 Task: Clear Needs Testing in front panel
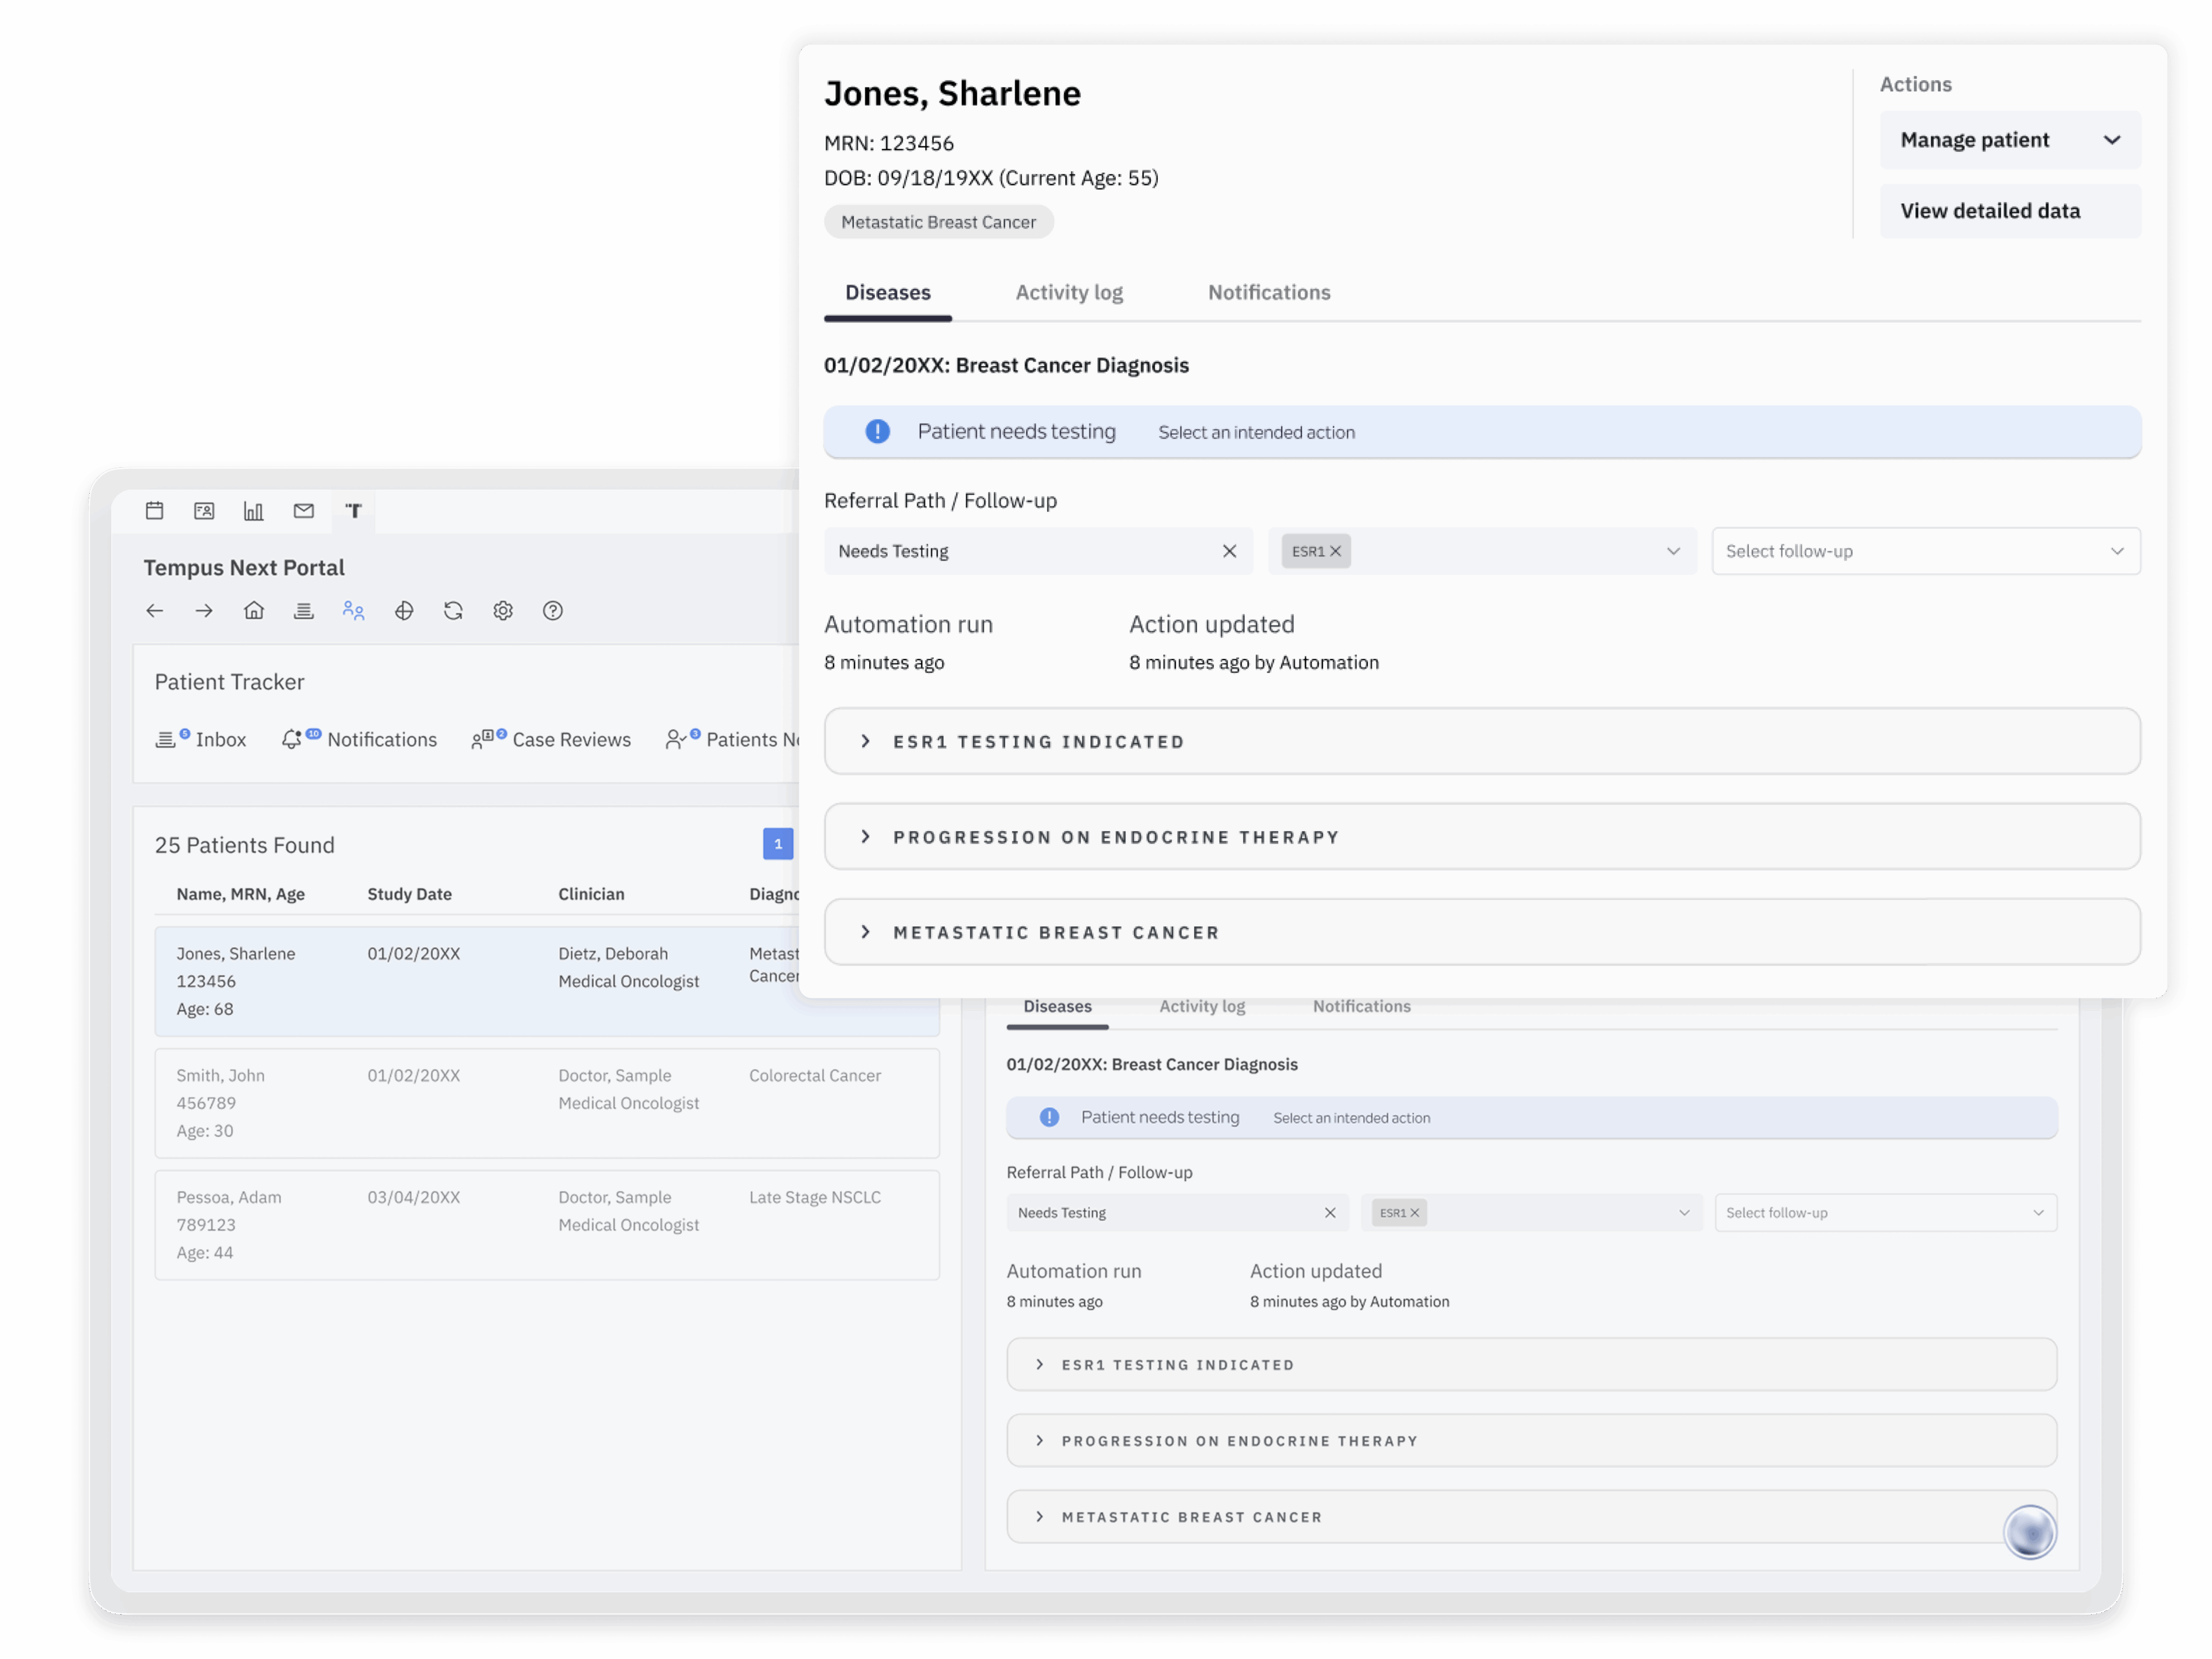coord(1230,551)
